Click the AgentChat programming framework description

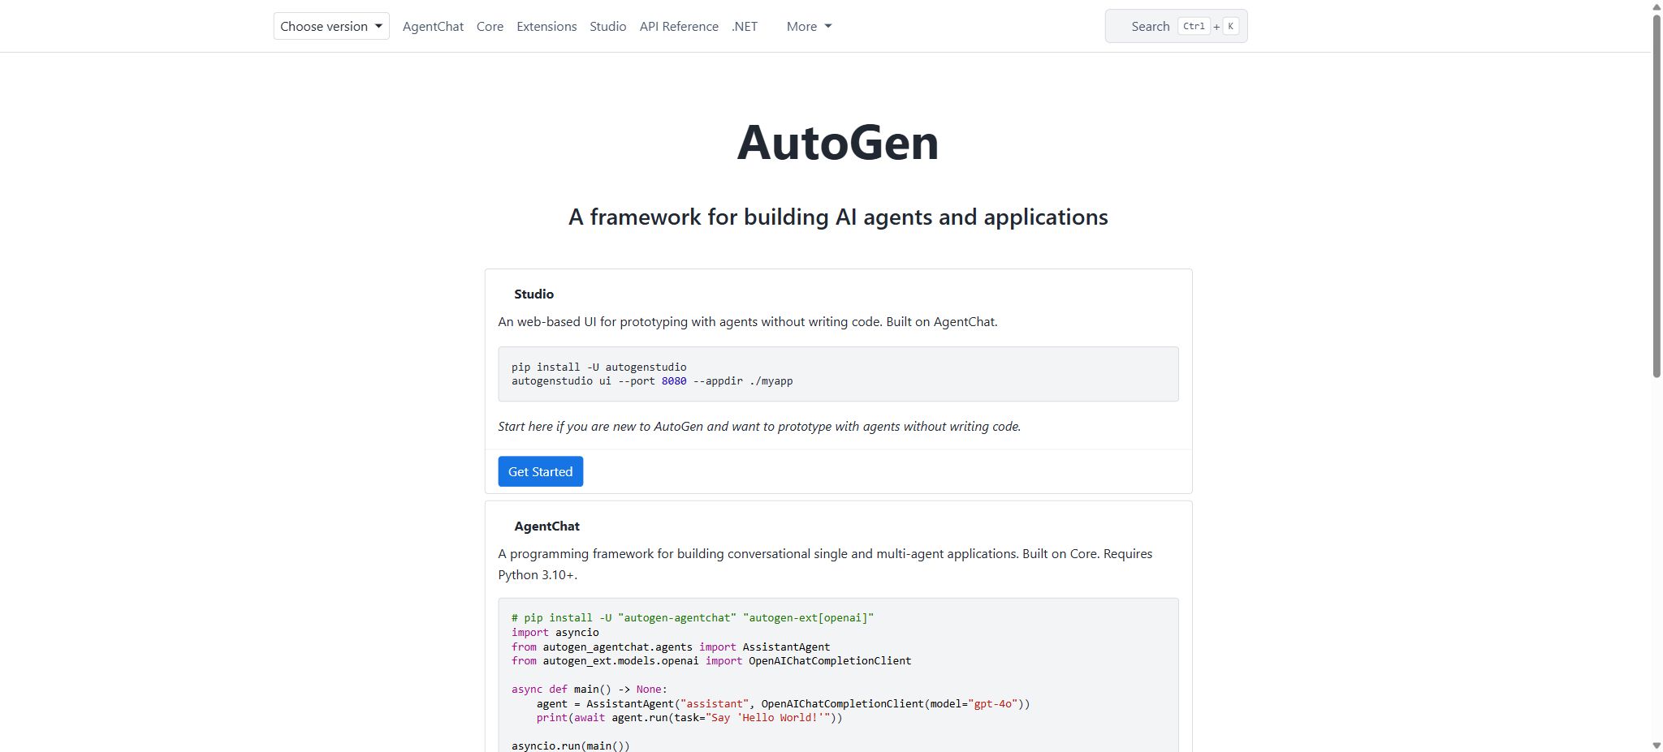(x=825, y=564)
